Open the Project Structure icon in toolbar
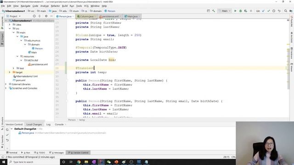 point(291,11)
